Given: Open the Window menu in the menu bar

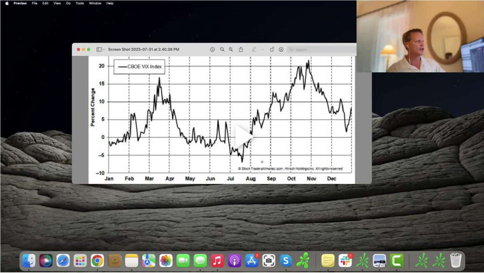Looking at the screenshot, I should point(95,3).
